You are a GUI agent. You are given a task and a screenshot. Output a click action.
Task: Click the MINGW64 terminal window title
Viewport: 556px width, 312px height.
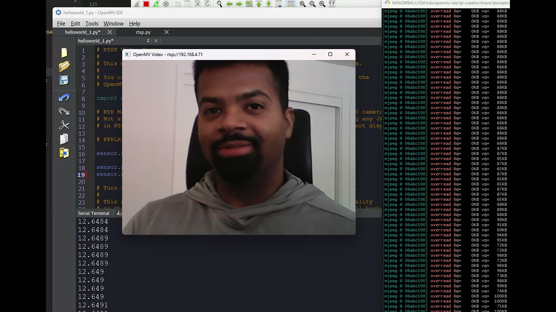450,3
